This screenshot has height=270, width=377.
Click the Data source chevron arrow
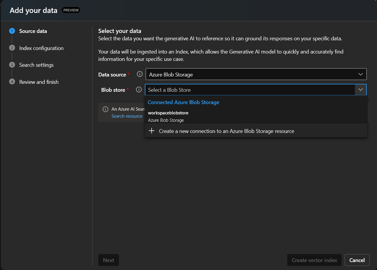pyautogui.click(x=361, y=74)
